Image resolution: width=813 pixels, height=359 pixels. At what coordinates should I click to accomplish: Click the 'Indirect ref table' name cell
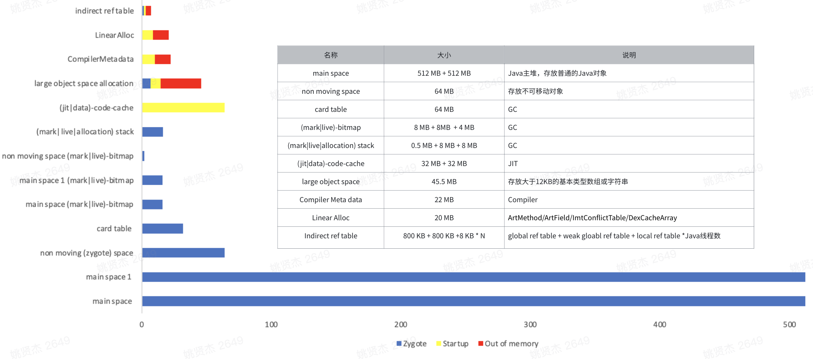pos(331,236)
